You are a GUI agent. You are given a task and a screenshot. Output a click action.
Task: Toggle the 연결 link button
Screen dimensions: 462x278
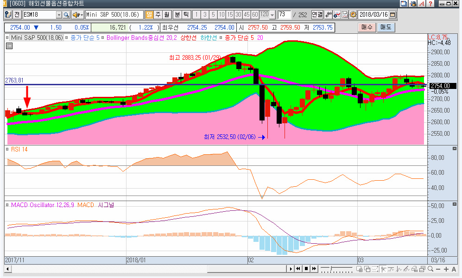pos(317,14)
